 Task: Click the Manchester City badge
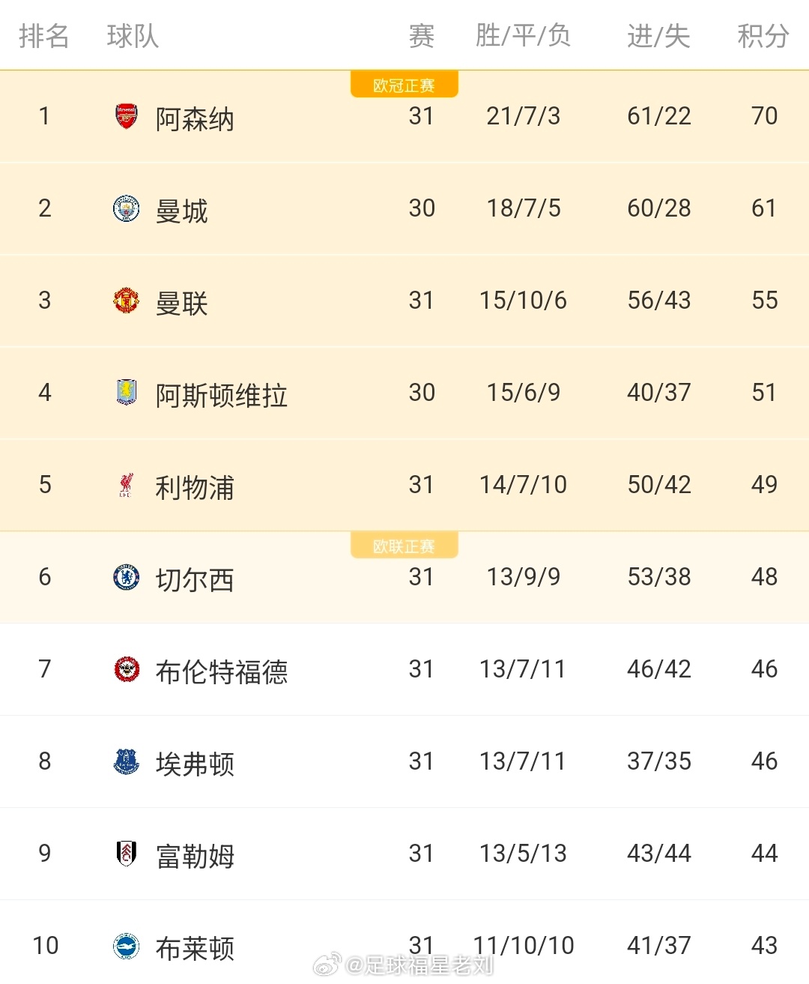127,208
